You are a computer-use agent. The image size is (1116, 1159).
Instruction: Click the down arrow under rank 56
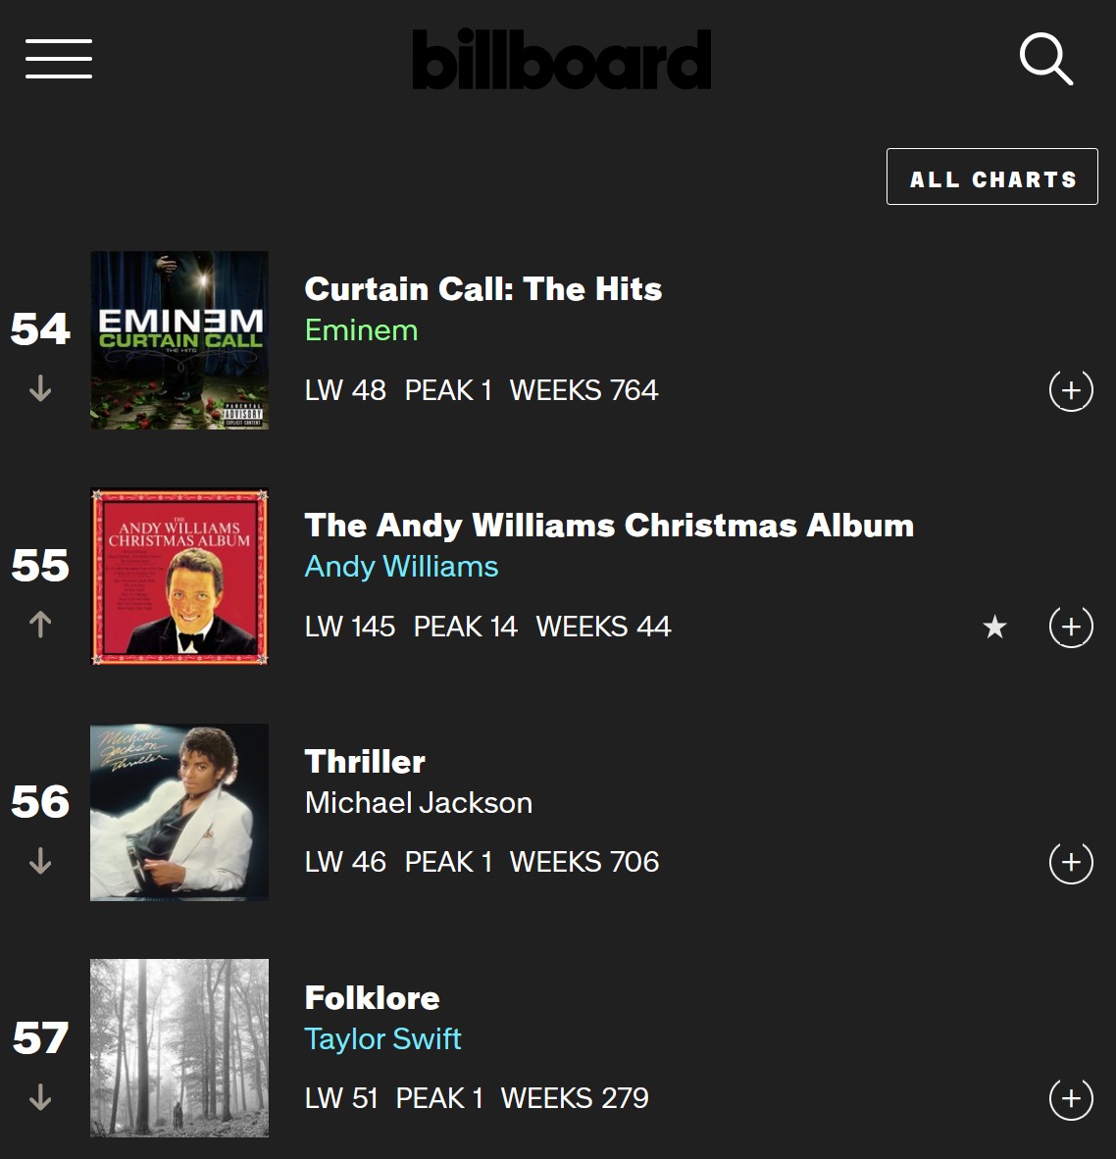pyautogui.click(x=40, y=861)
